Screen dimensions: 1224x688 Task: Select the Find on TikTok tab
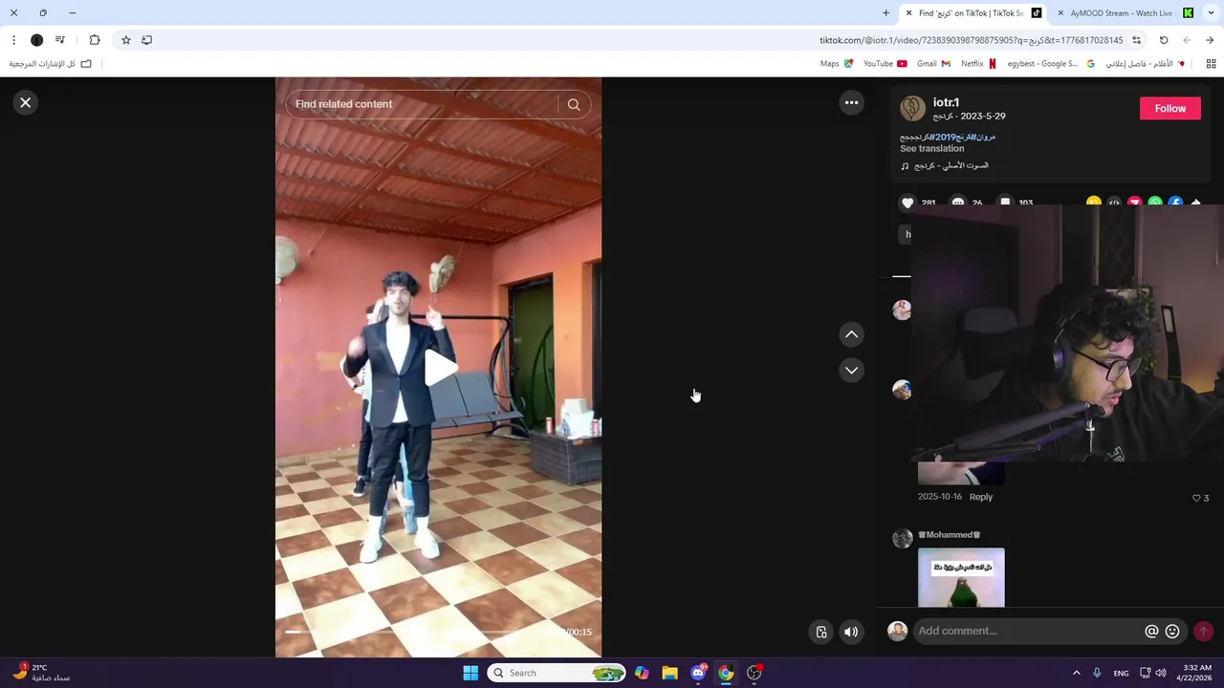(973, 13)
